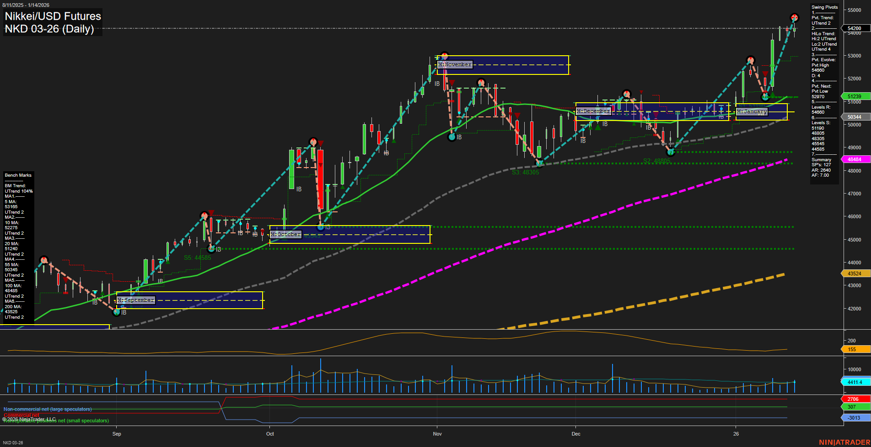Click the 8/11/2025 - 1/14/2026 date range text
The width and height of the screenshot is (871, 447).
tap(27, 5)
